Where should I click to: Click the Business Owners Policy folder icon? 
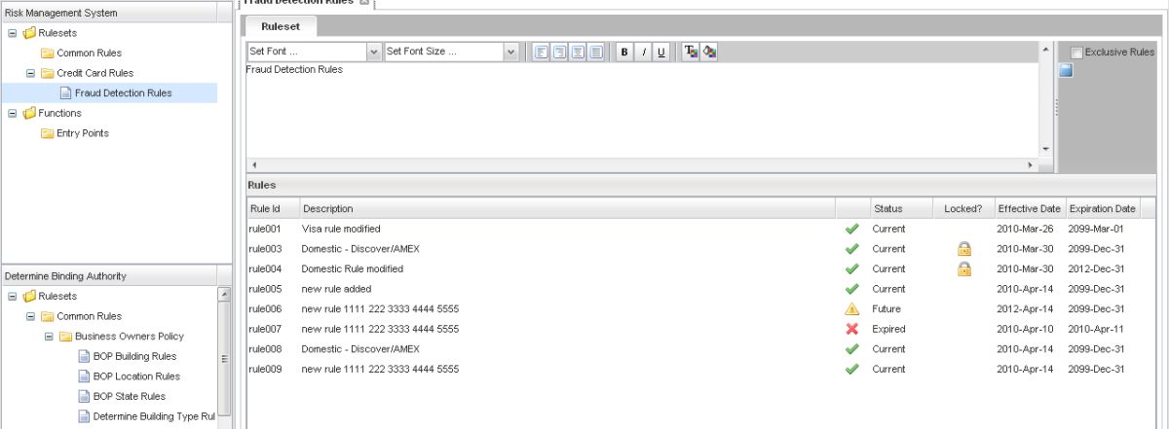(x=65, y=336)
